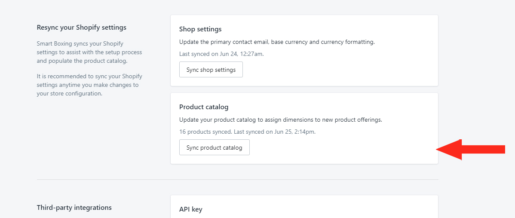Click the recommended to sync paragraph
The image size is (515, 218).
[x=89, y=85]
